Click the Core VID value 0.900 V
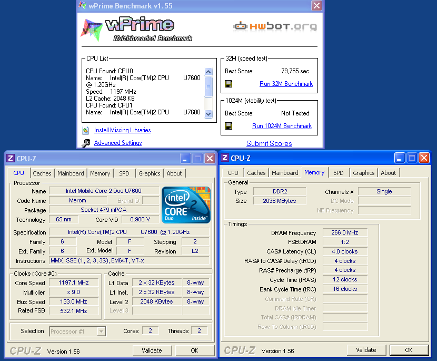437x361 pixels. (x=140, y=219)
